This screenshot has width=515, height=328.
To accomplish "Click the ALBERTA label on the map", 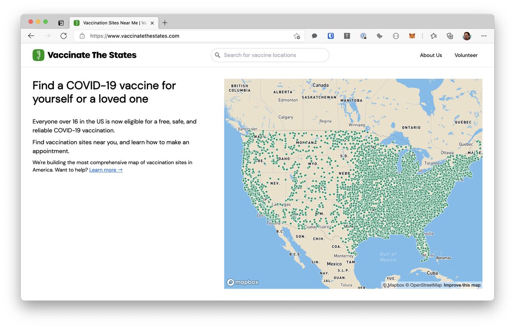I will click(x=283, y=92).
